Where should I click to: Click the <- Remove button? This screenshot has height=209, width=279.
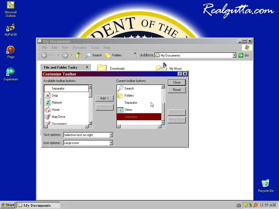tap(104, 107)
